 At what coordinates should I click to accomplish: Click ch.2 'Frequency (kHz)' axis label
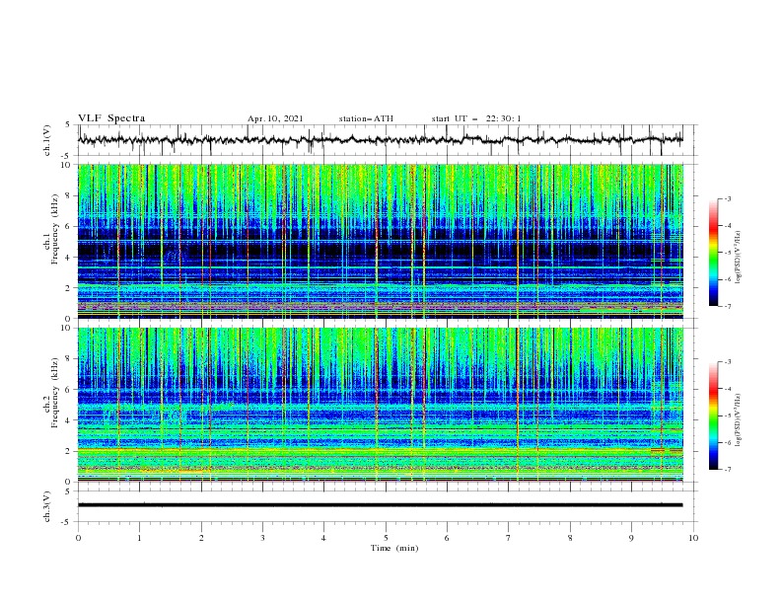55,392
